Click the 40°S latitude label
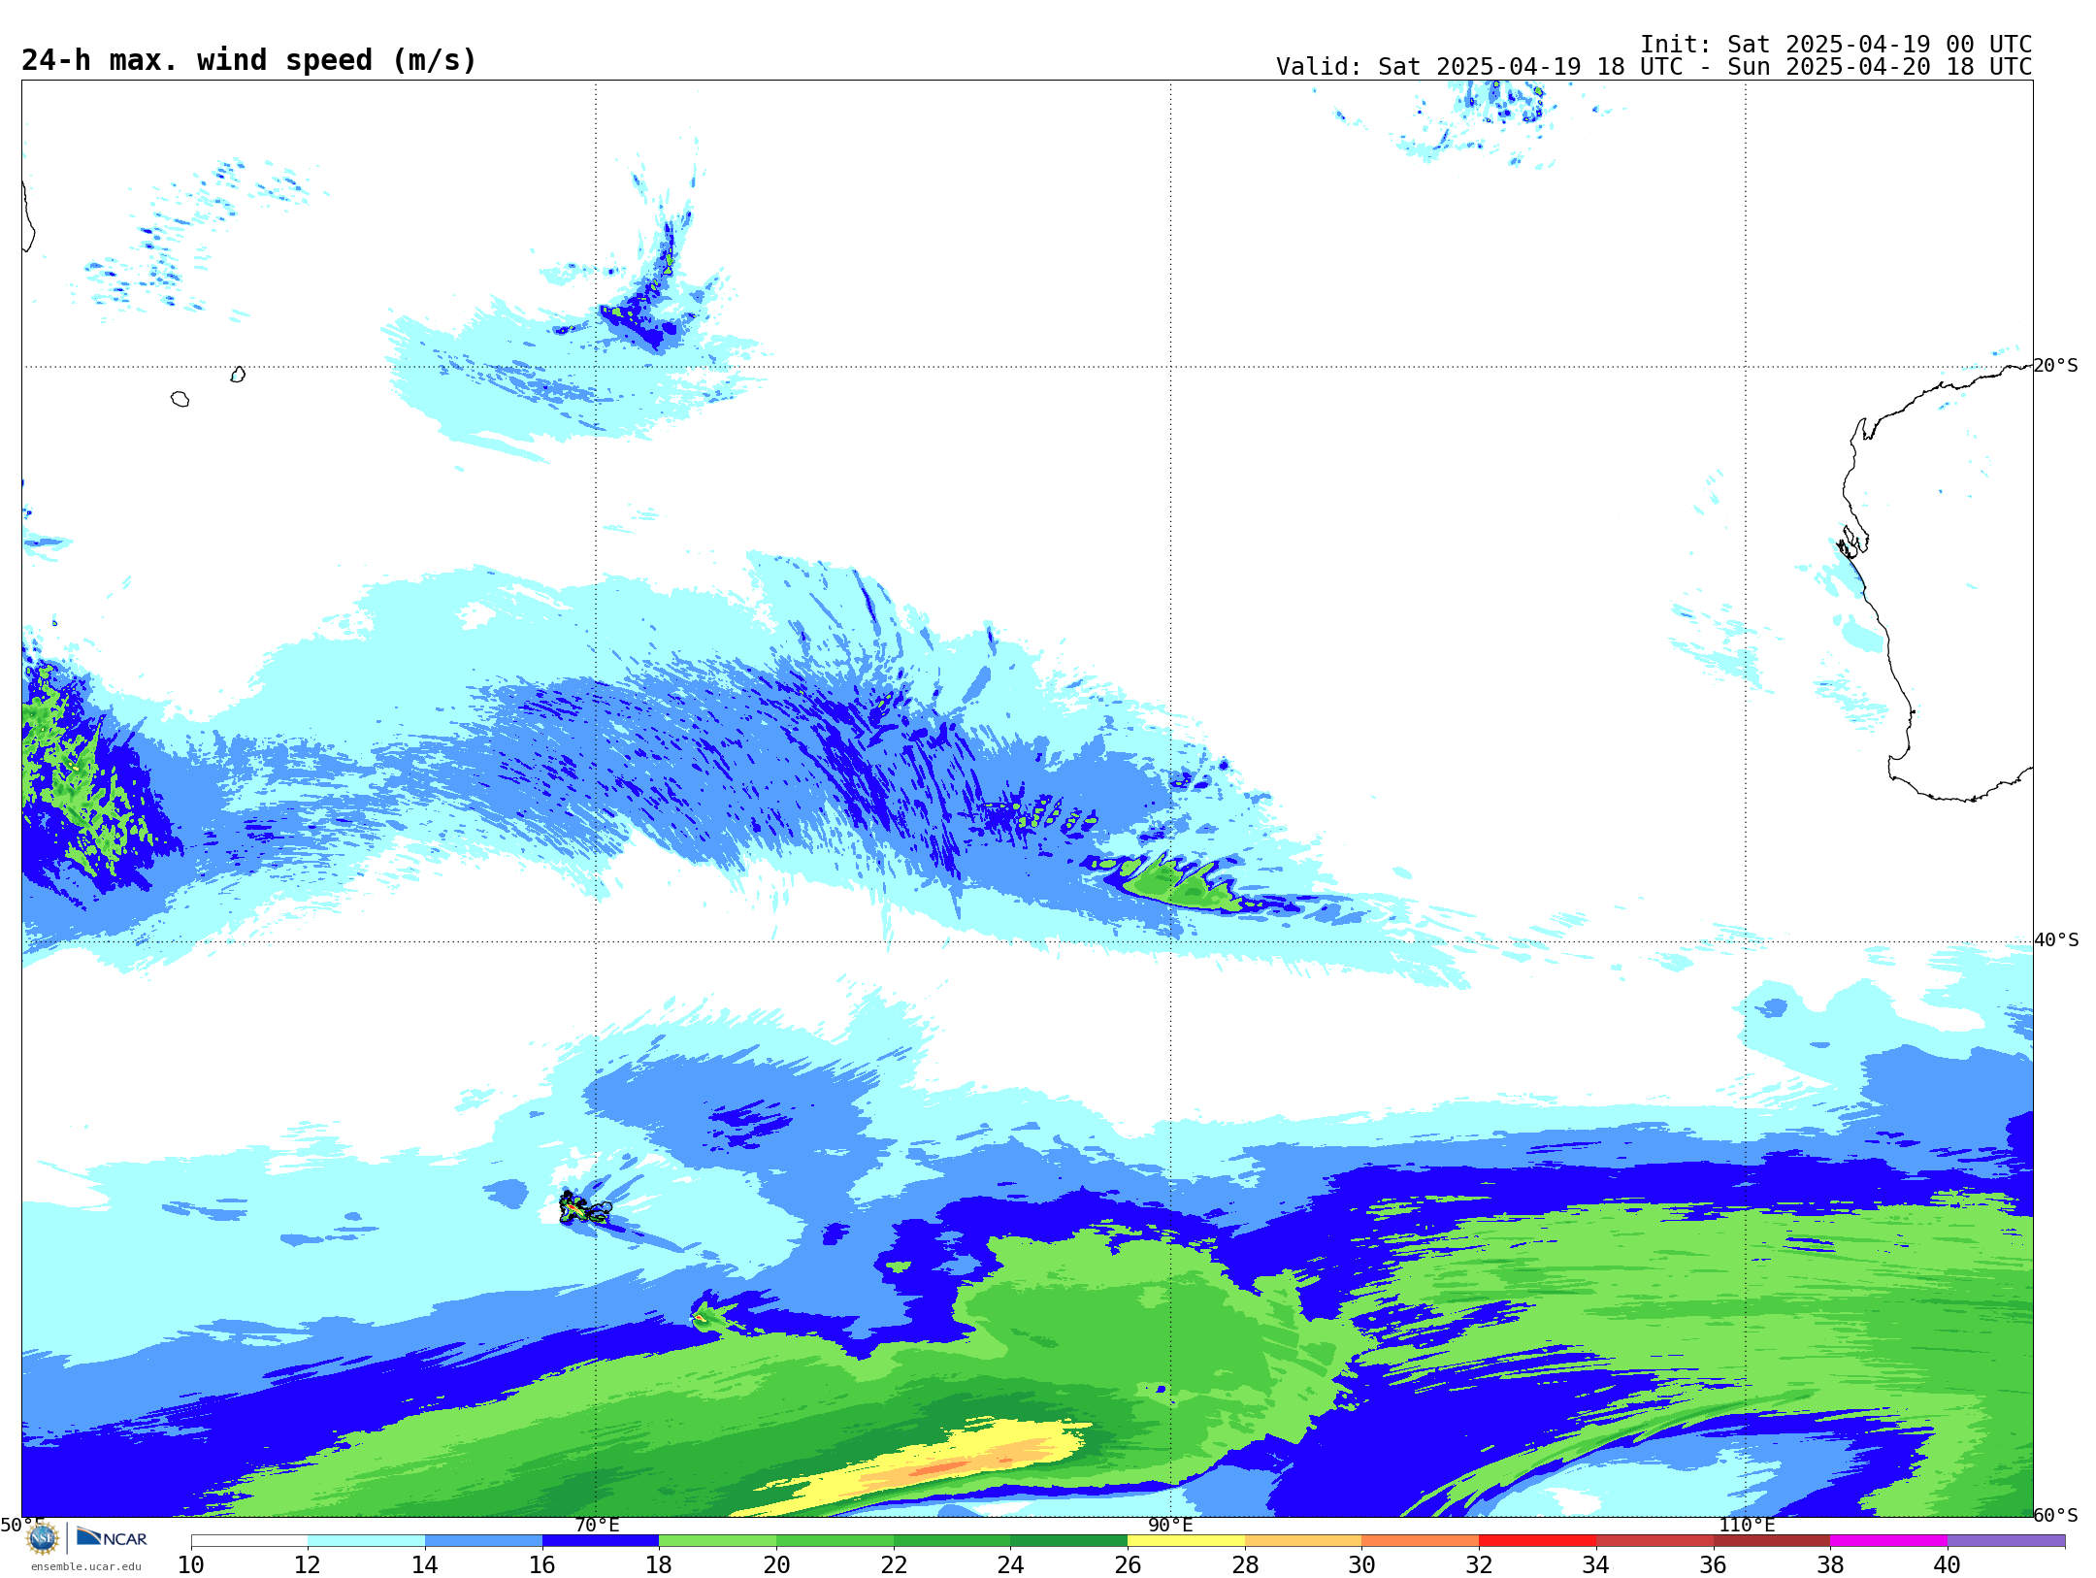2096x1578 pixels. 2056,940
